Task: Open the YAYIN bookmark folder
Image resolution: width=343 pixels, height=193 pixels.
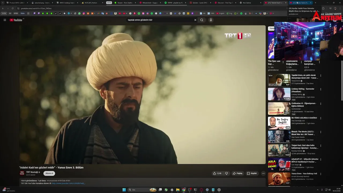Action: pyautogui.click(x=4, y=13)
